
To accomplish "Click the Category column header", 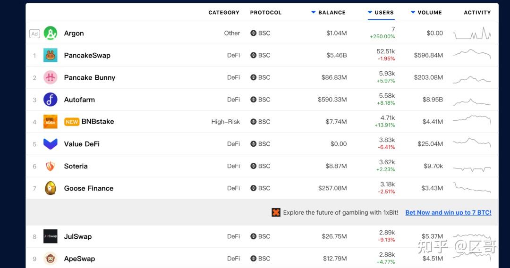I will pos(224,13).
